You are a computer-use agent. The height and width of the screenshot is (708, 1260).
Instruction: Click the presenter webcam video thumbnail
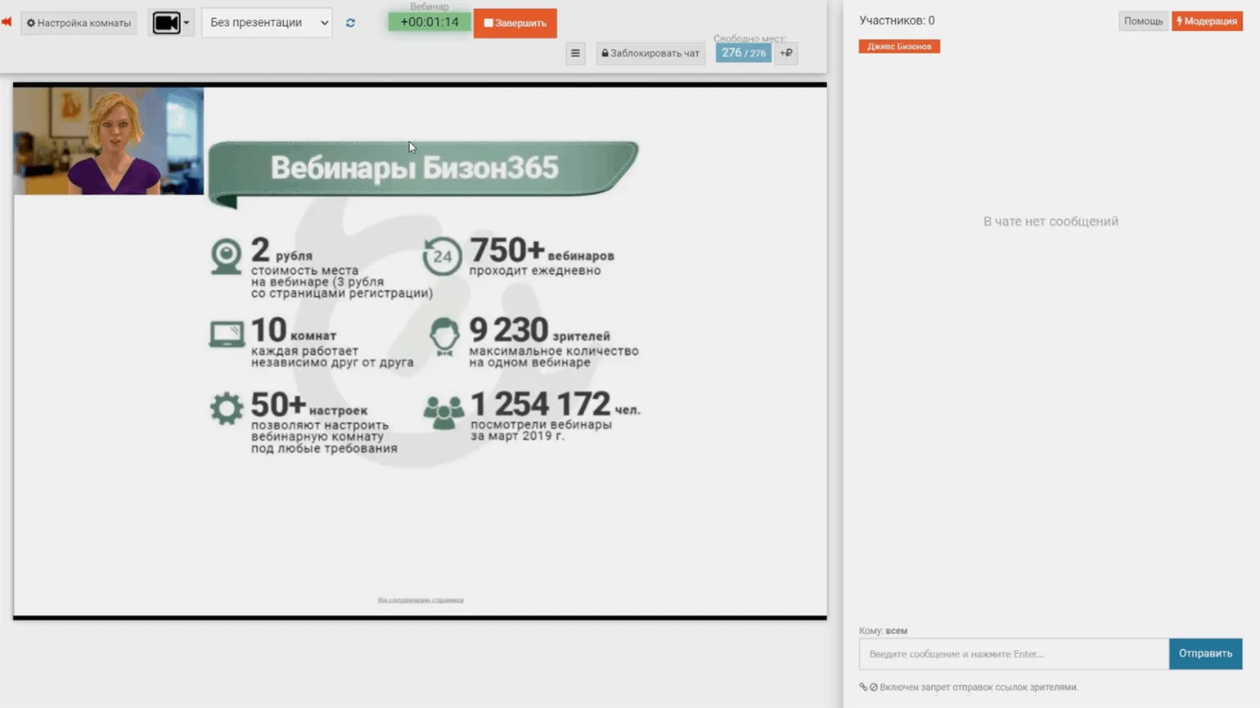click(108, 141)
